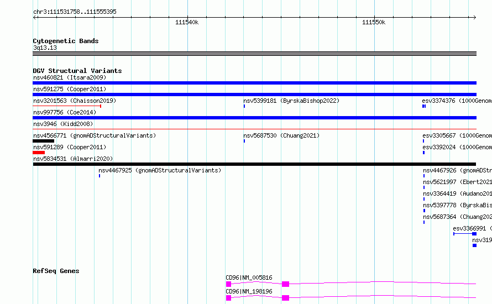The image size is (492, 304).
Task: Click the blue marker under esv3305667
Action: point(423,141)
